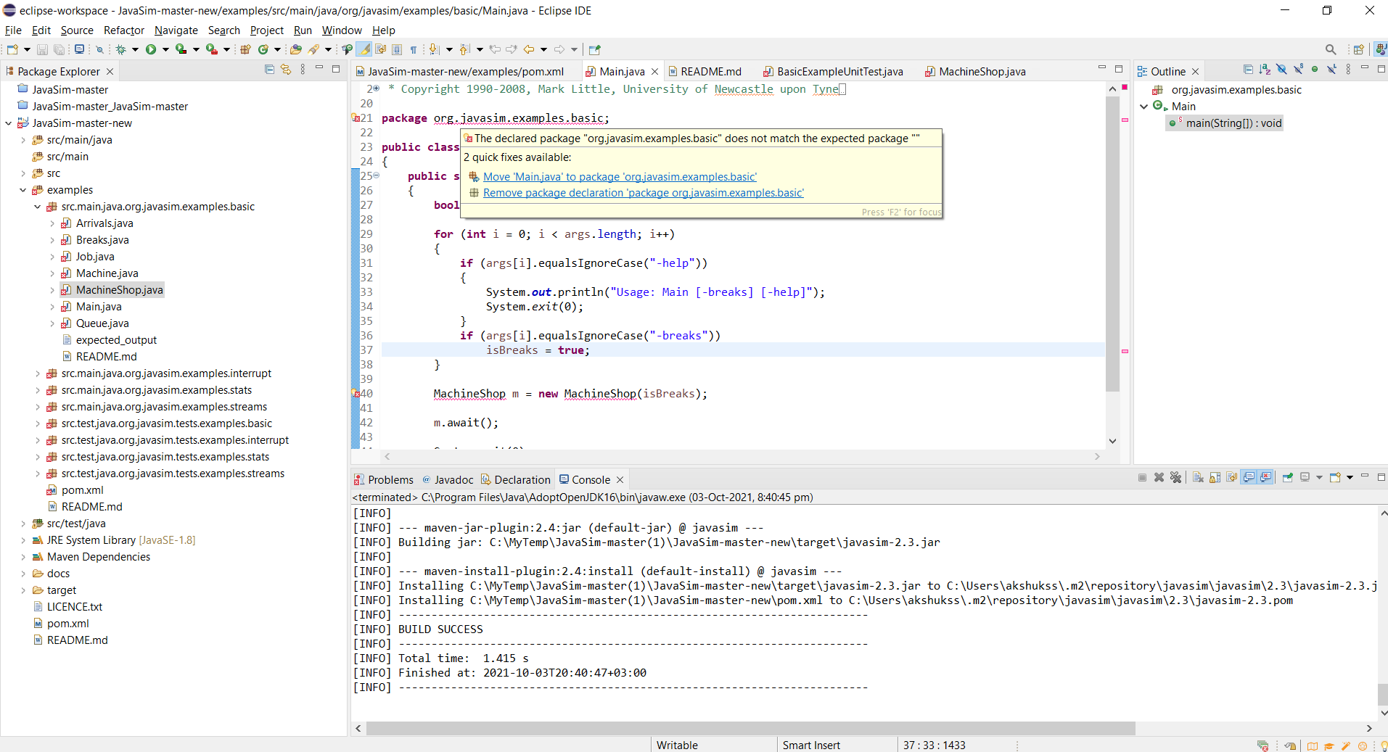Screen dimensions: 1388x752
Task: Select Arrivals.java in Package Explorer
Action: 104,223
